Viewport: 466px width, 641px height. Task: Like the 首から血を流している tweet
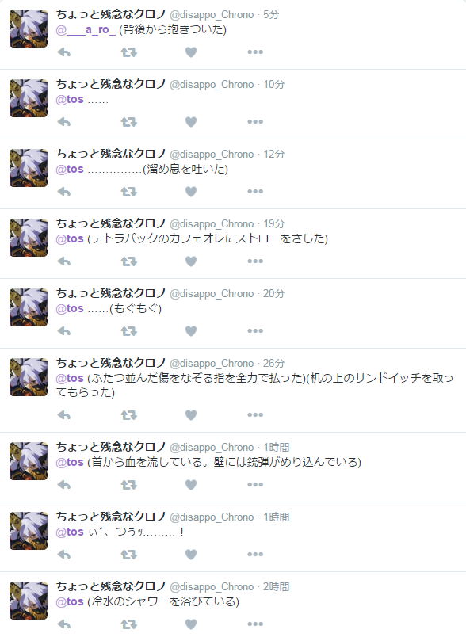(191, 485)
